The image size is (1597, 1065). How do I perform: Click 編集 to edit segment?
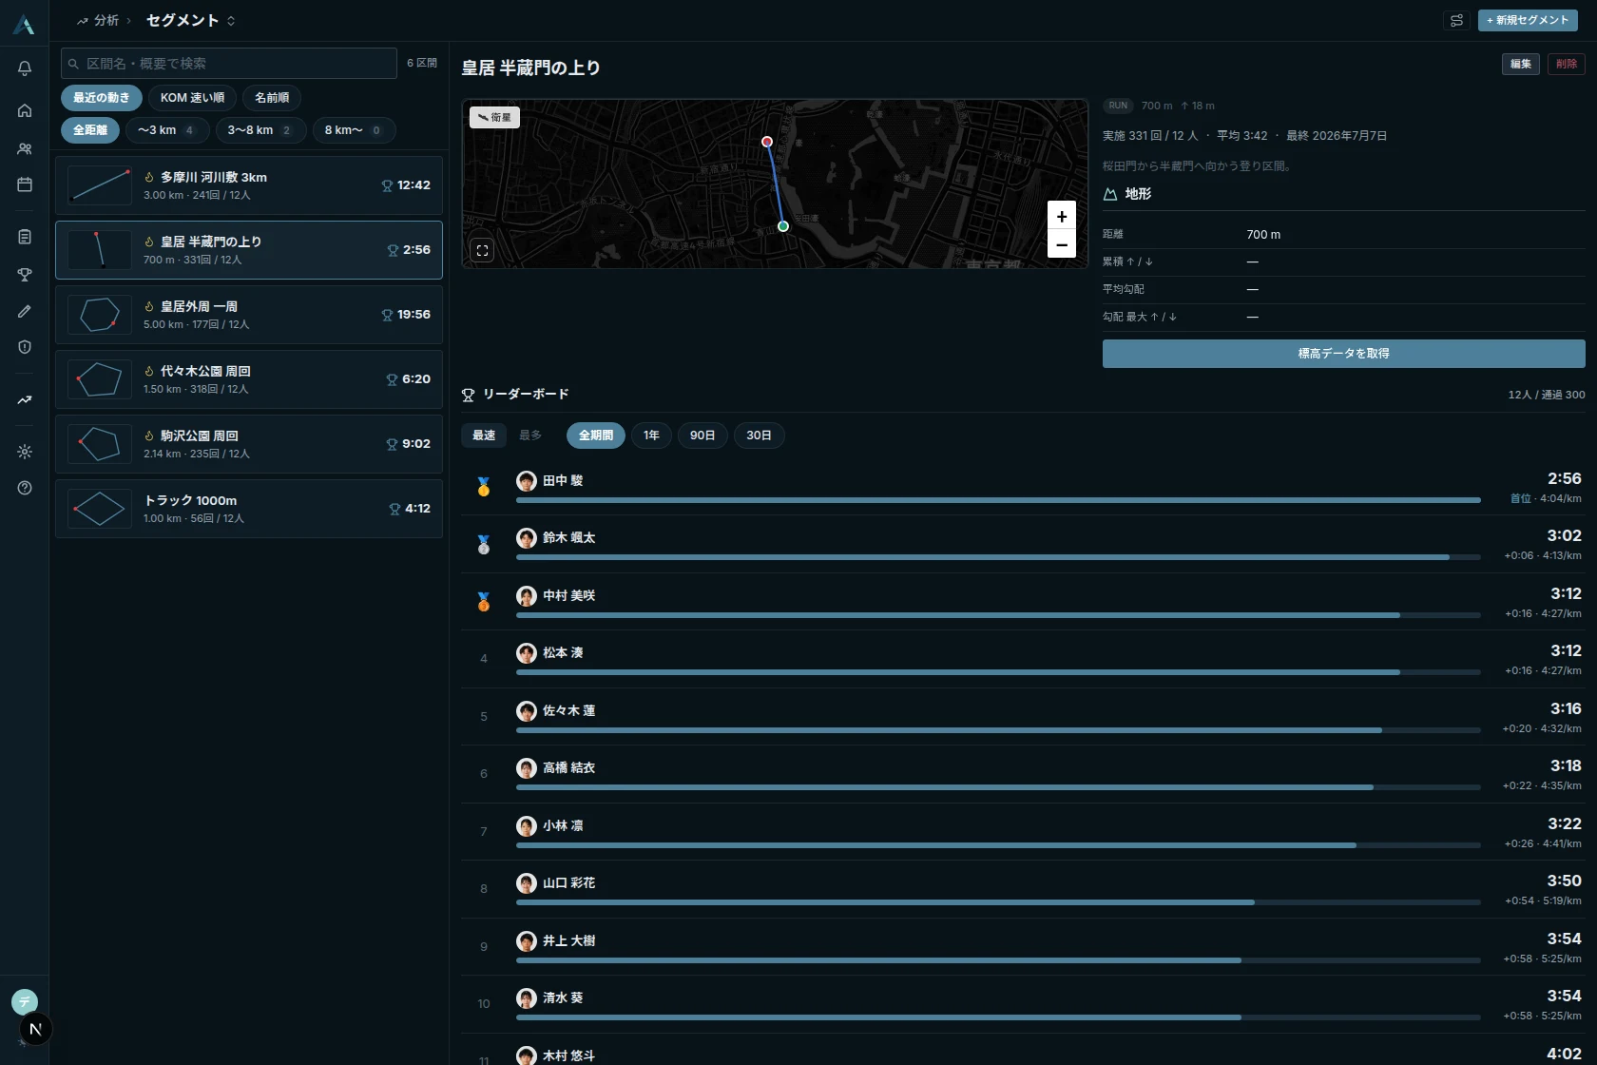click(x=1521, y=64)
